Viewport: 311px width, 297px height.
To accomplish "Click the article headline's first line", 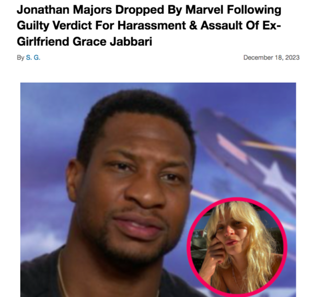I will [149, 9].
